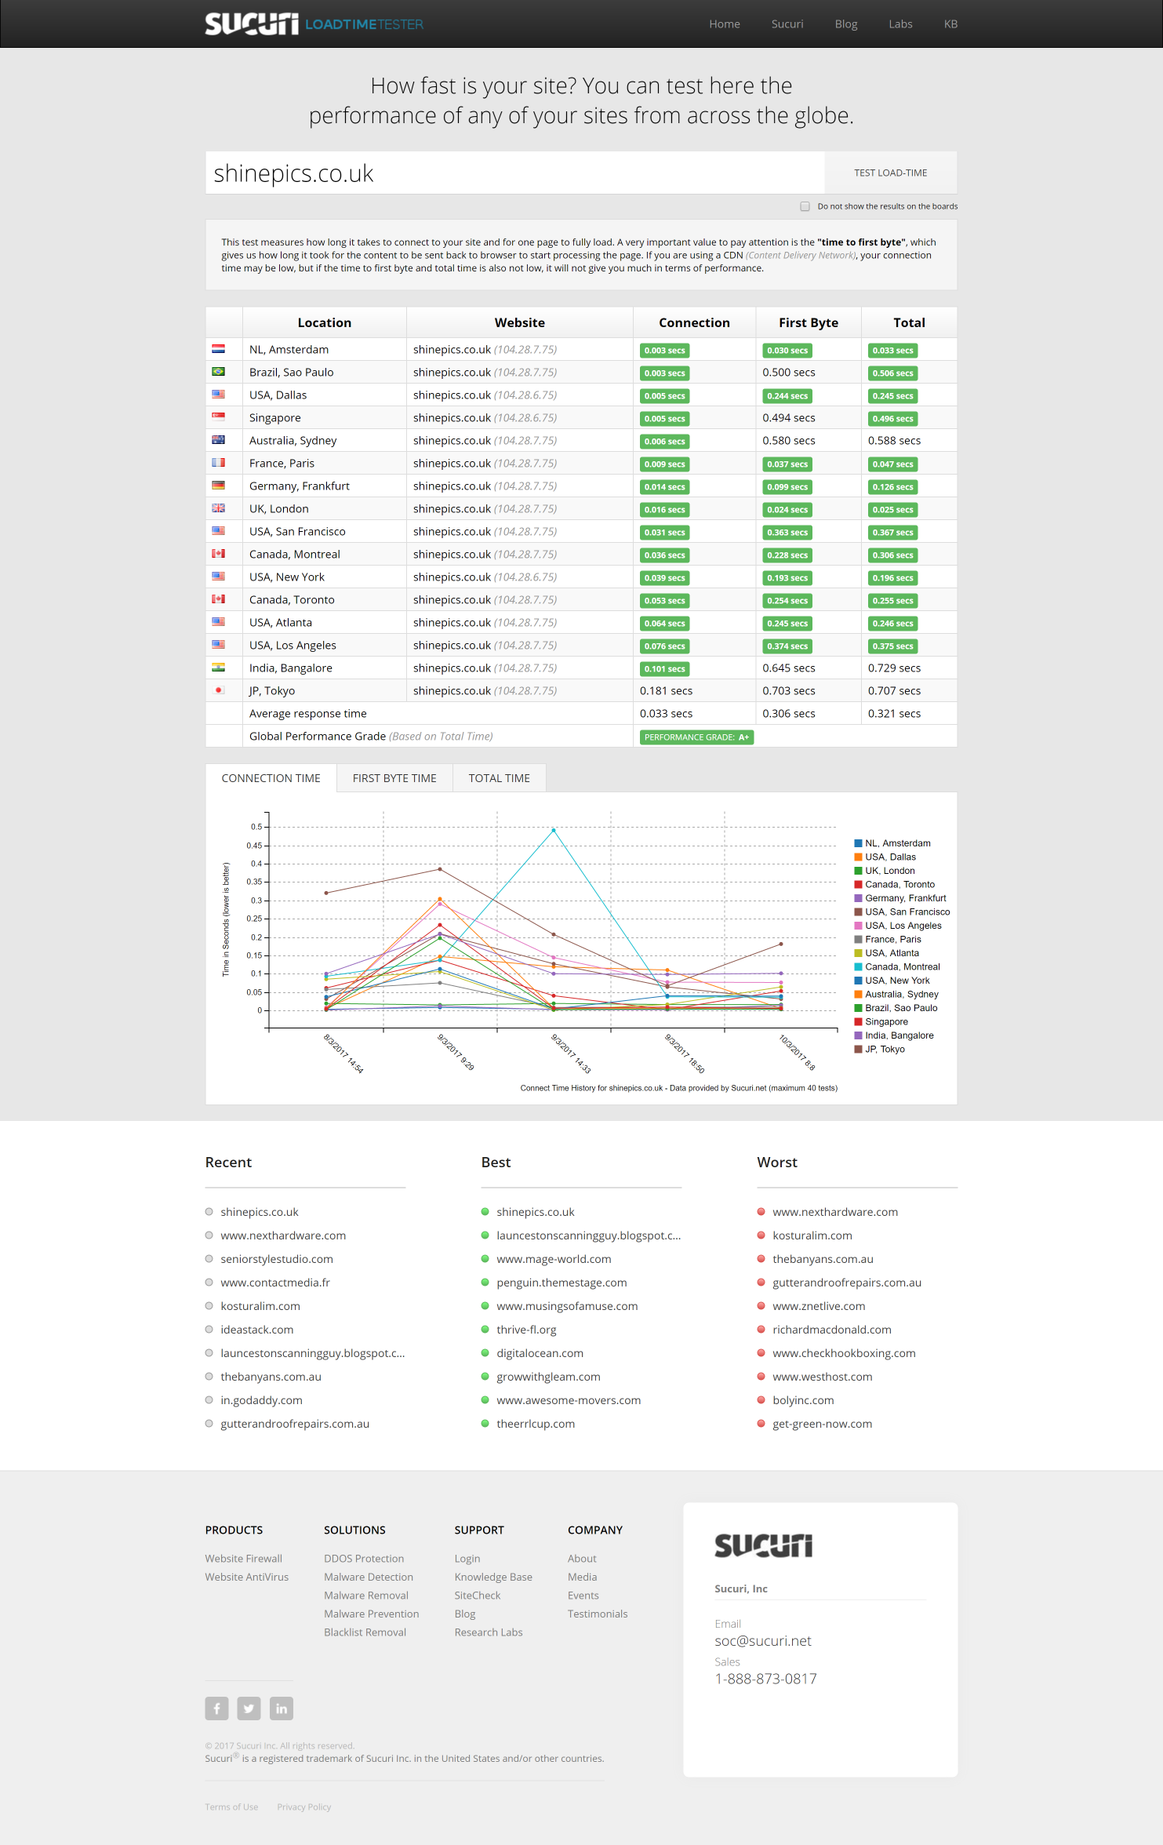Open the Website Firewall product link
The image size is (1163, 1845).
pyautogui.click(x=244, y=1559)
